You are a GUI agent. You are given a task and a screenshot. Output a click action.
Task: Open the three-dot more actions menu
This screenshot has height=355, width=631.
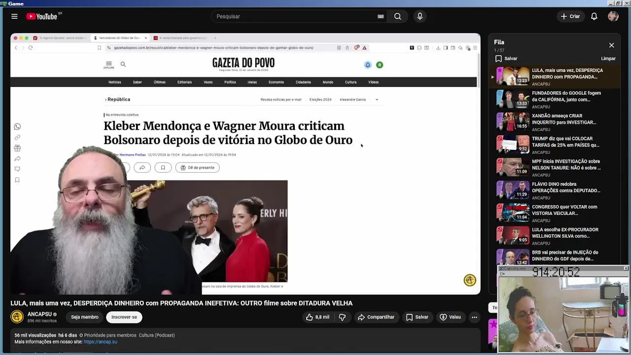(474, 317)
